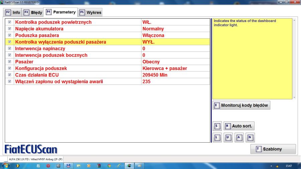Click the value '209450 Min'
The height and width of the screenshot is (169, 301).
point(155,75)
